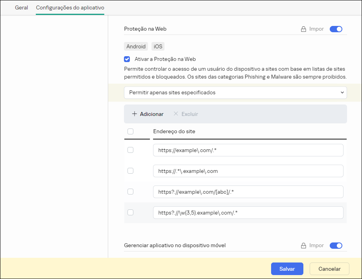
Task: Open the Configurações do aplicativo tab
Action: point(70,7)
